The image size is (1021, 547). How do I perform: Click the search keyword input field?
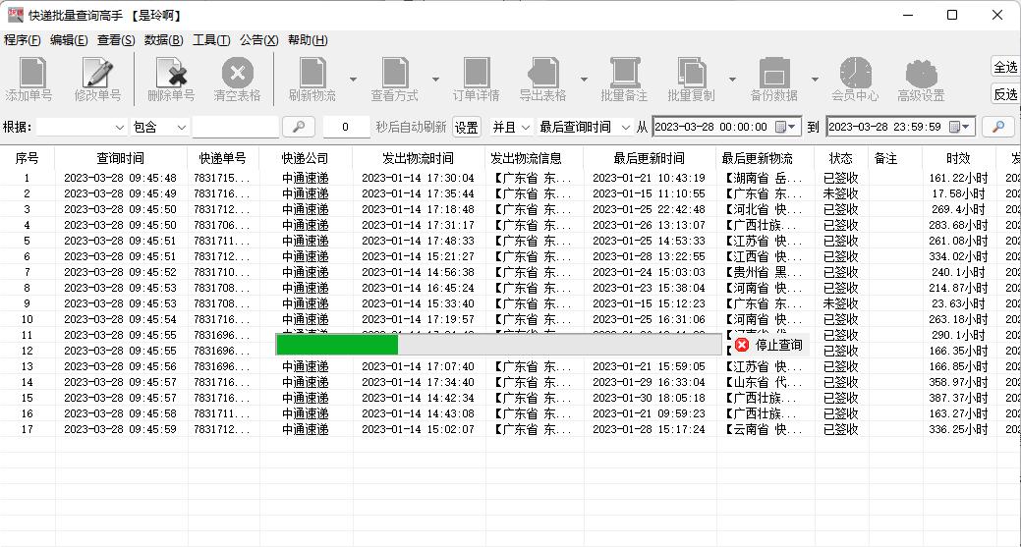point(236,127)
